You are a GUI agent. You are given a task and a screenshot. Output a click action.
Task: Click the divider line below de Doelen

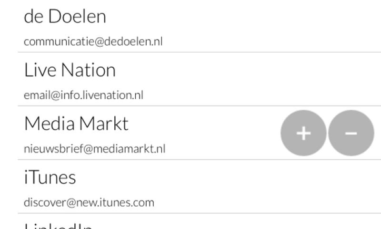(190, 52)
